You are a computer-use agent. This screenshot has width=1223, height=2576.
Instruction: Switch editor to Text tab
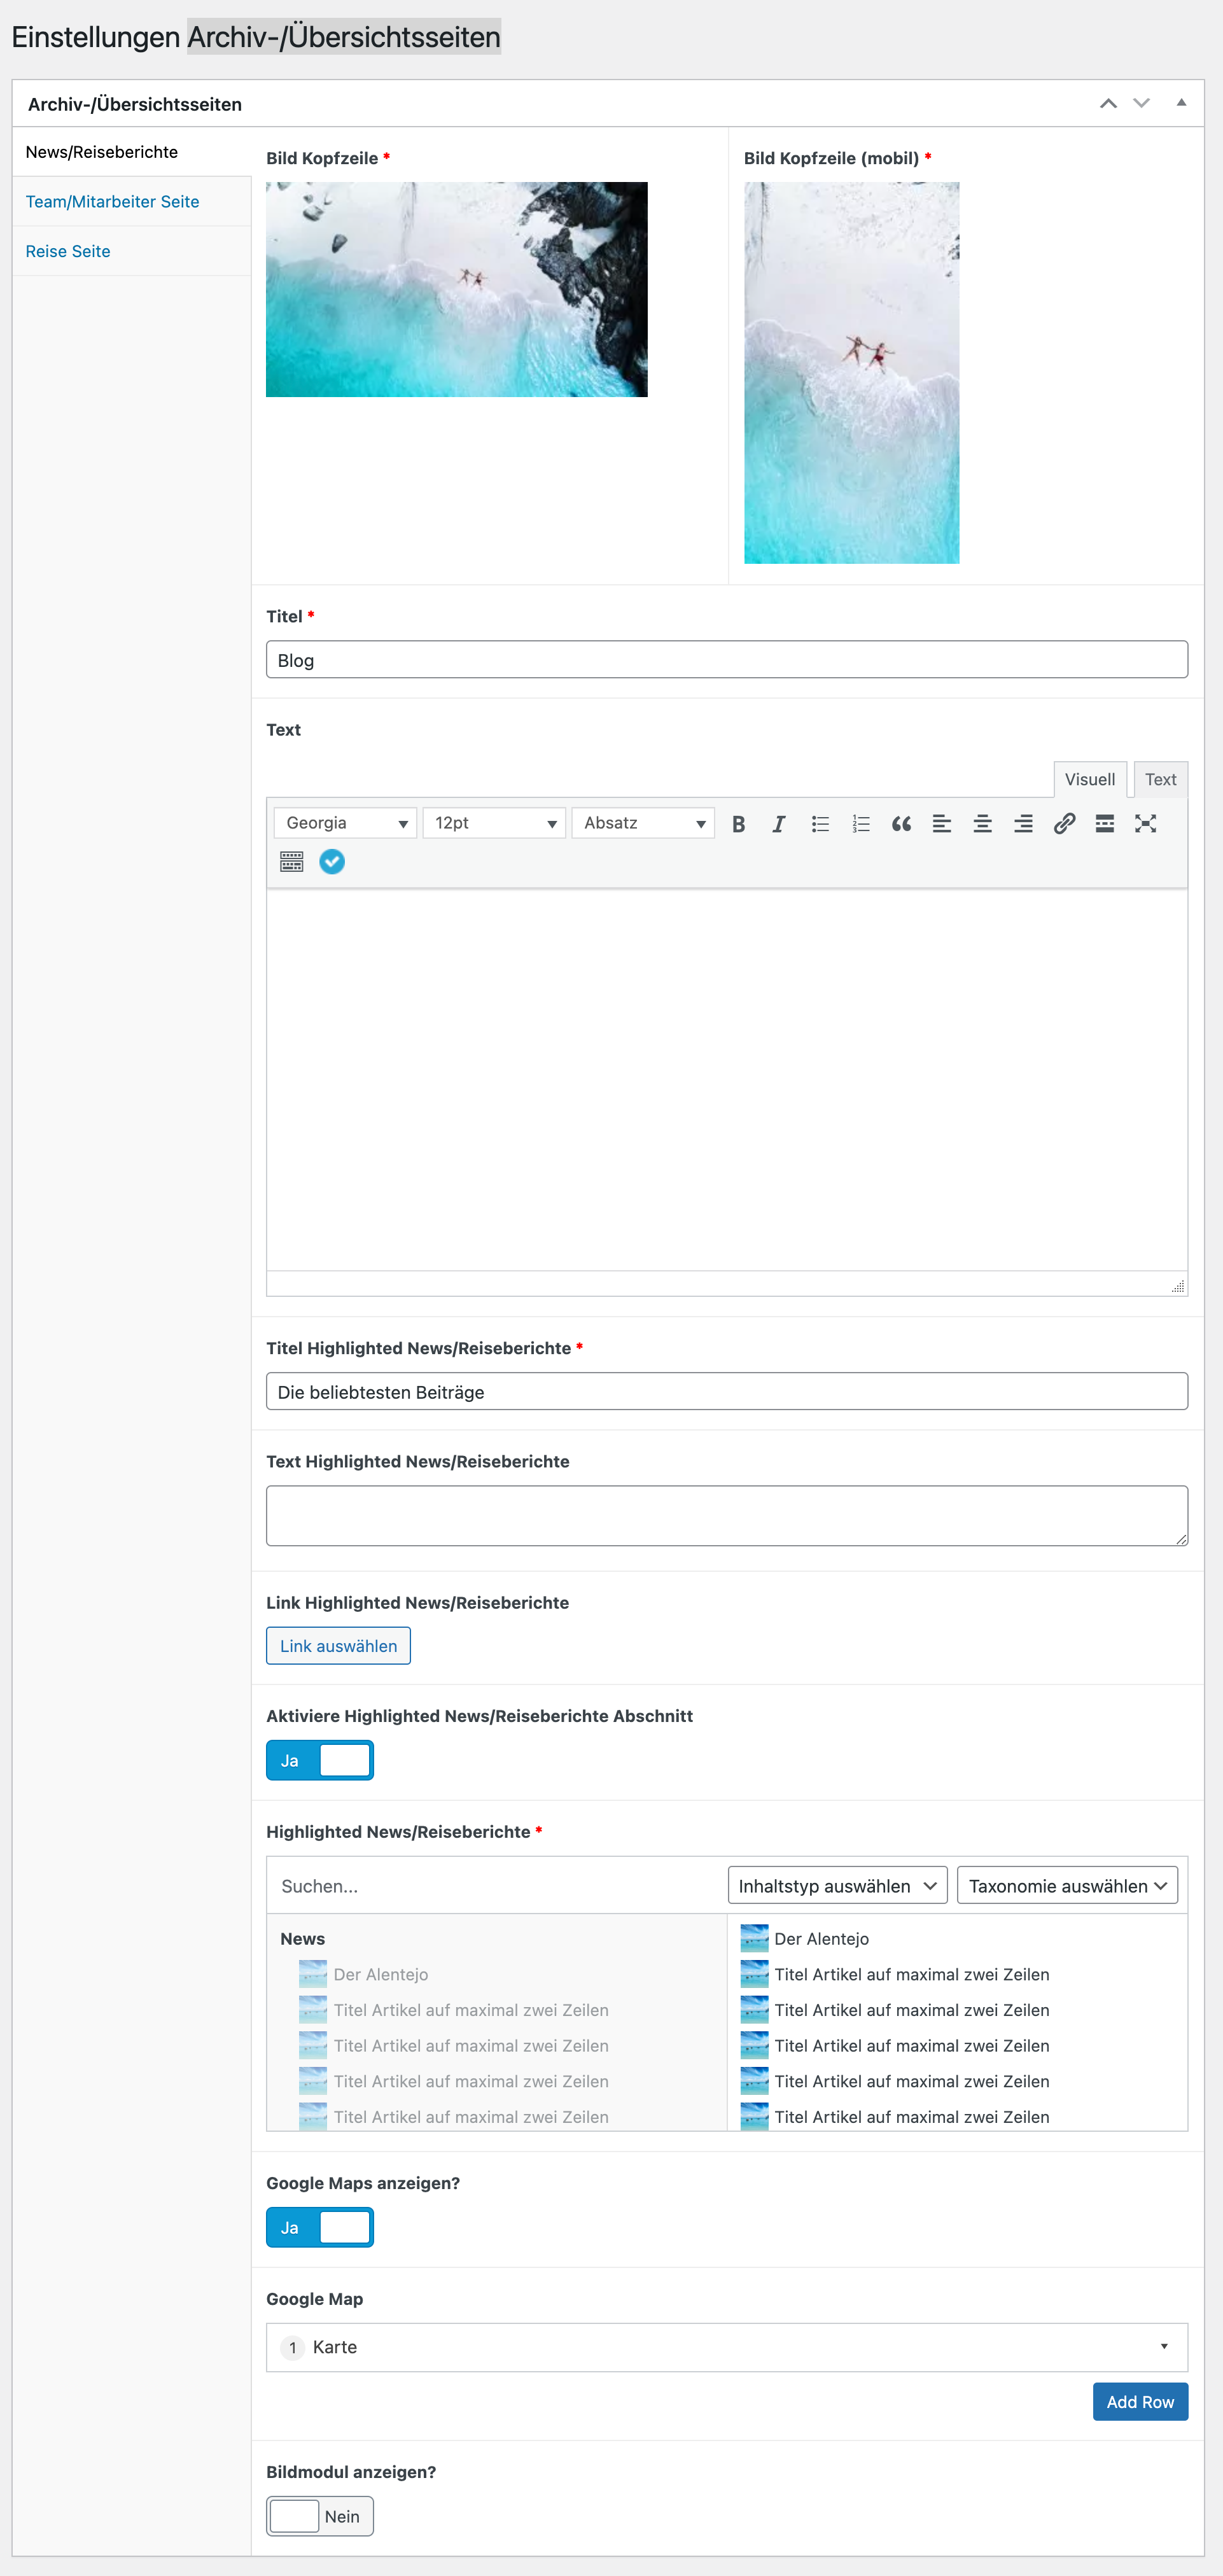[x=1160, y=779]
